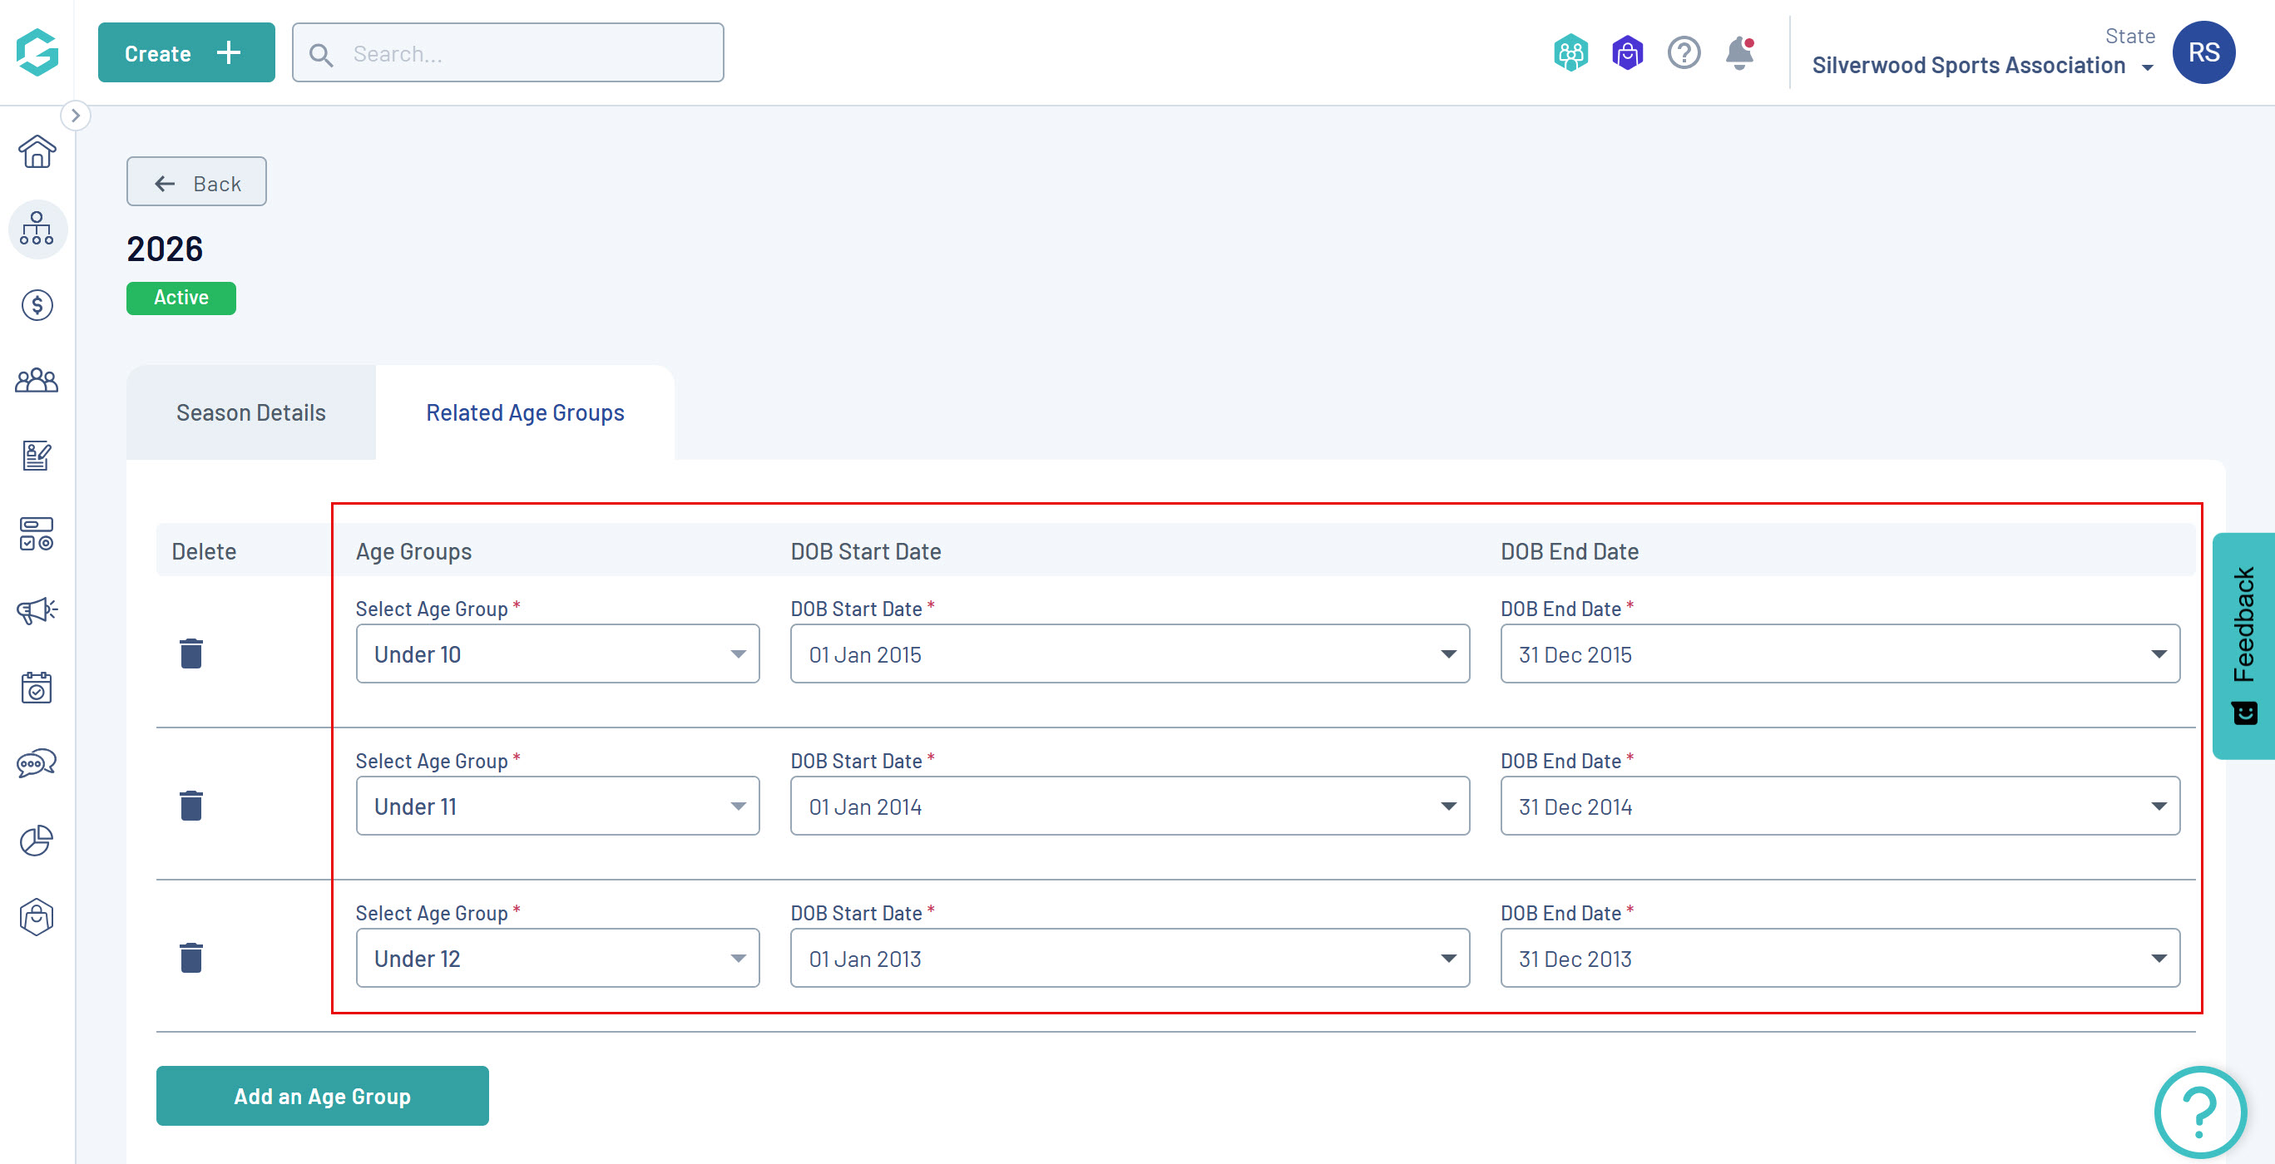Open the Finances dollar icon
2275x1164 pixels.
click(x=37, y=305)
